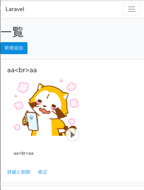Open the hamburger navigation menu

click(x=131, y=9)
